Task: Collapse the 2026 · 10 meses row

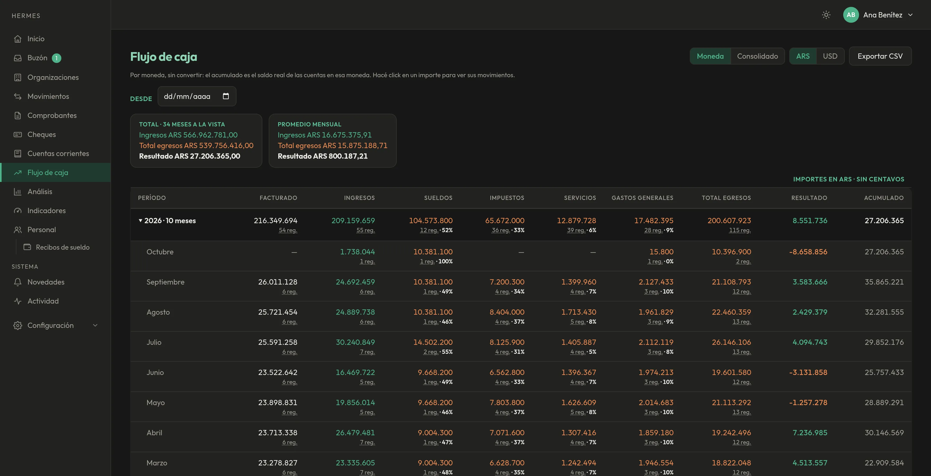Action: pyautogui.click(x=141, y=221)
